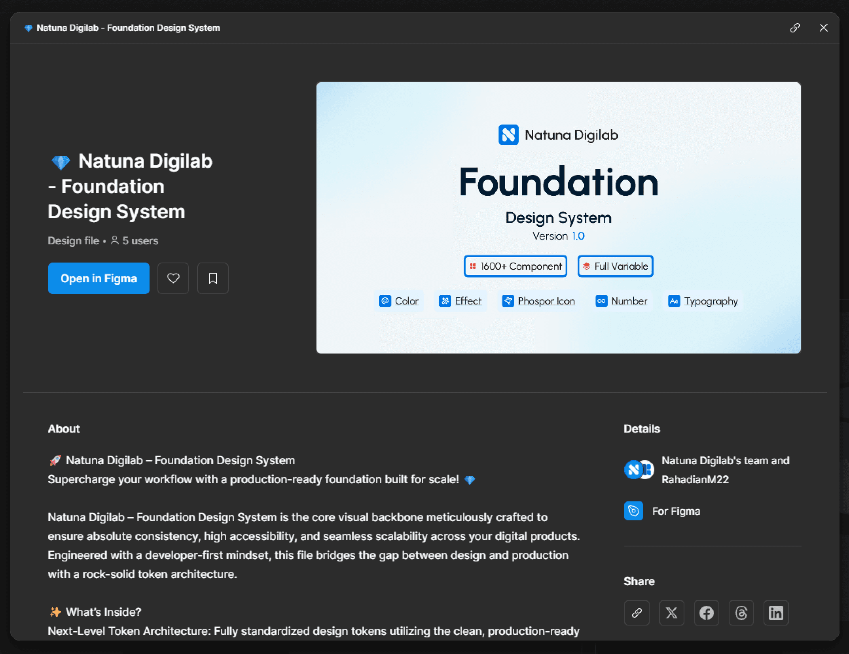
Task: Click the Number chip icon in preview
Action: 601,301
